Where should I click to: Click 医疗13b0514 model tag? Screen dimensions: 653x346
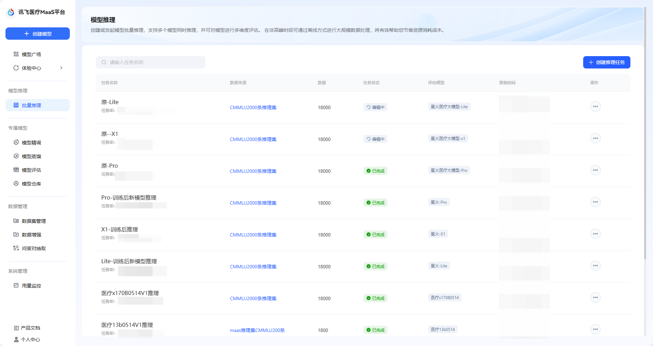click(x=443, y=330)
